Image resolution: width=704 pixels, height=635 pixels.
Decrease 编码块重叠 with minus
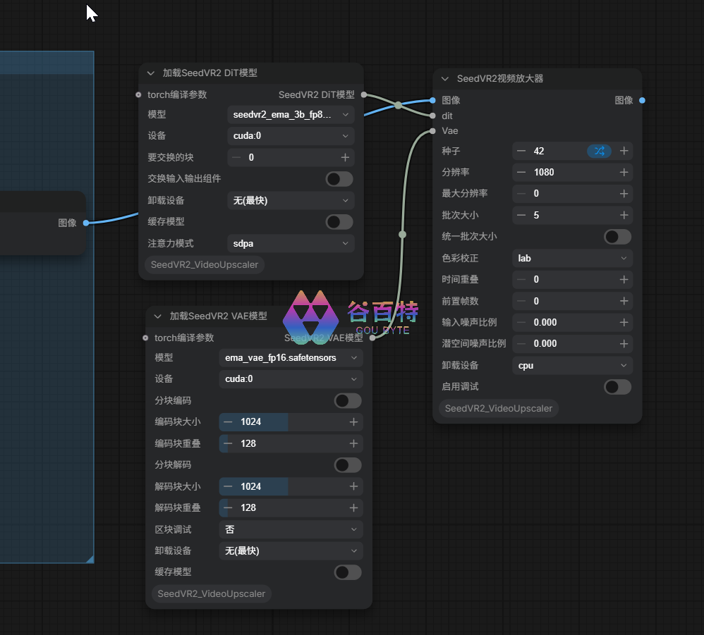(x=228, y=443)
